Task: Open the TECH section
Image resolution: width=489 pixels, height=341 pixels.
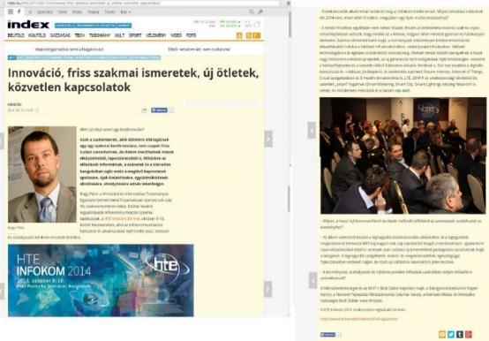Action: (79, 35)
